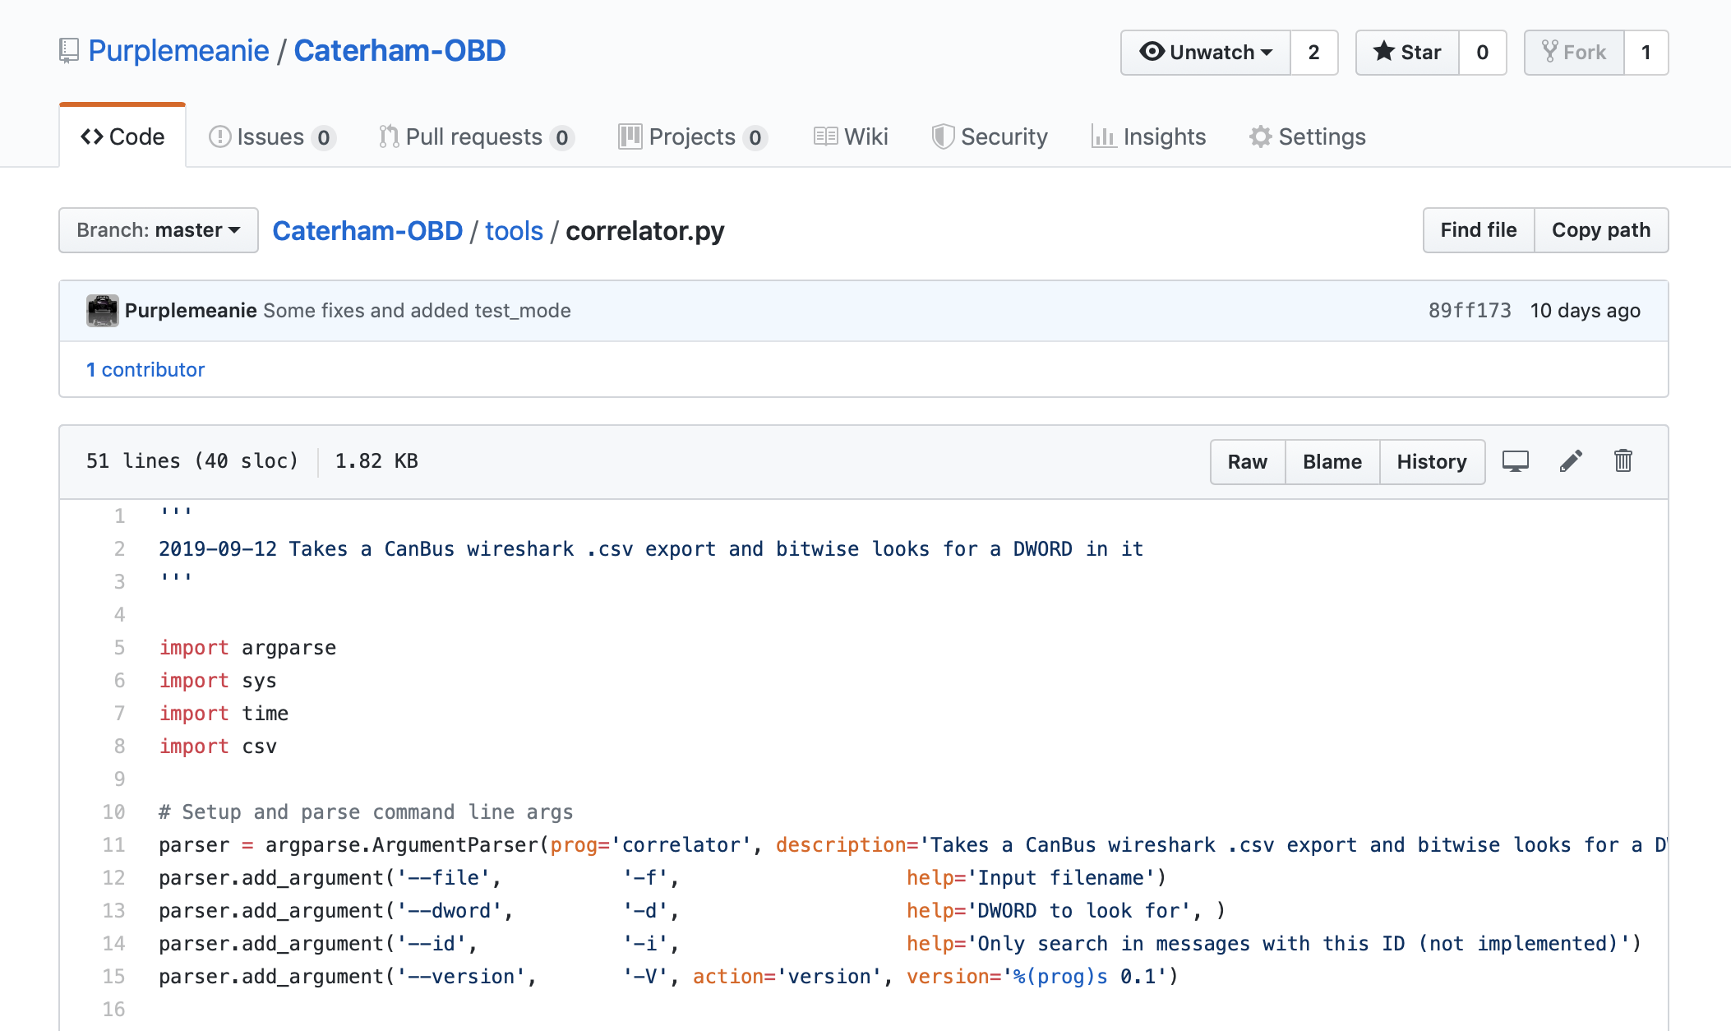Open desktop view with the monitor icon

coord(1515,461)
